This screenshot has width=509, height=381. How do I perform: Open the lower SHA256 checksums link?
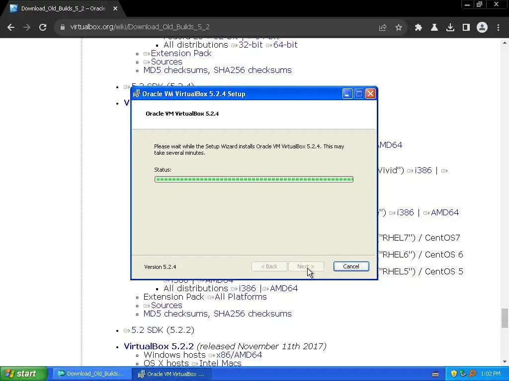[x=253, y=314]
